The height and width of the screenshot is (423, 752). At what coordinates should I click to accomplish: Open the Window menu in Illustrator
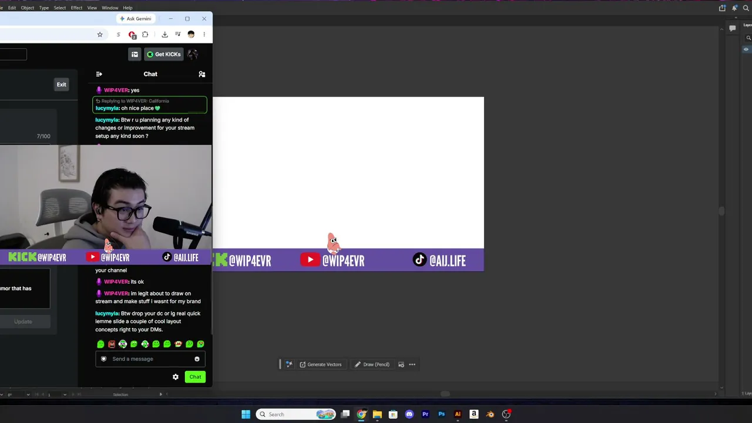[110, 8]
